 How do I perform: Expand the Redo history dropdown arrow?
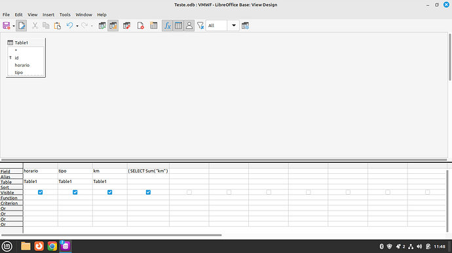coord(92,26)
